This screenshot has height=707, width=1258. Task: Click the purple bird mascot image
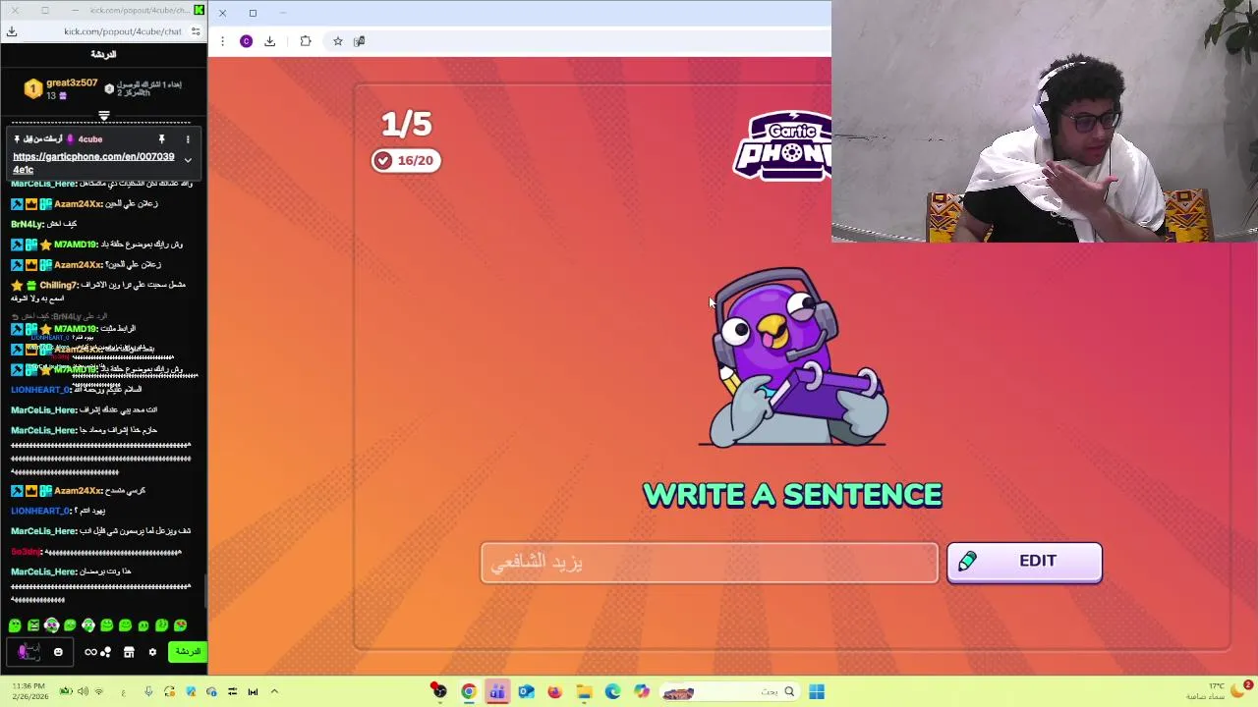[794, 357]
